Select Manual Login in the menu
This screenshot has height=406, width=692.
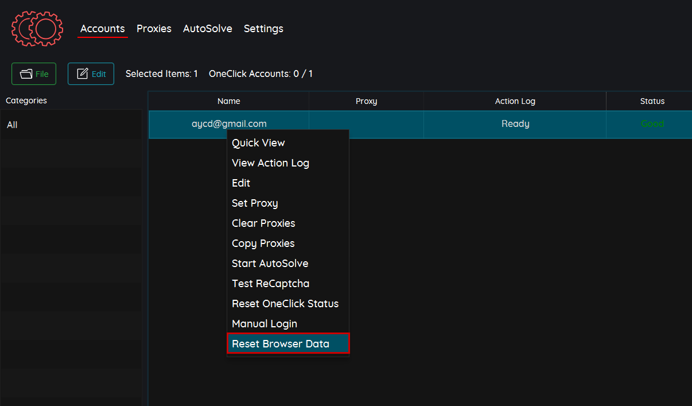click(265, 324)
